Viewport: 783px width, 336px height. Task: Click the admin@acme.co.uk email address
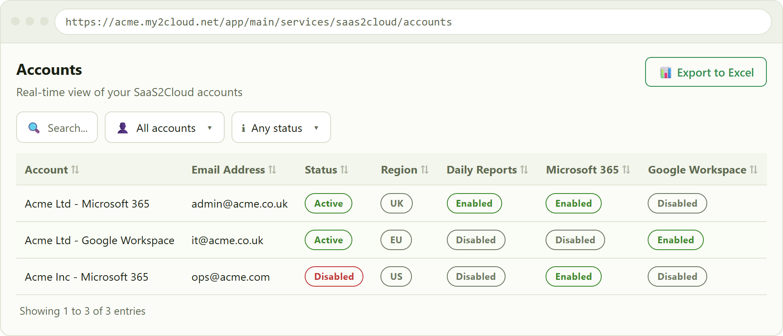click(x=240, y=204)
